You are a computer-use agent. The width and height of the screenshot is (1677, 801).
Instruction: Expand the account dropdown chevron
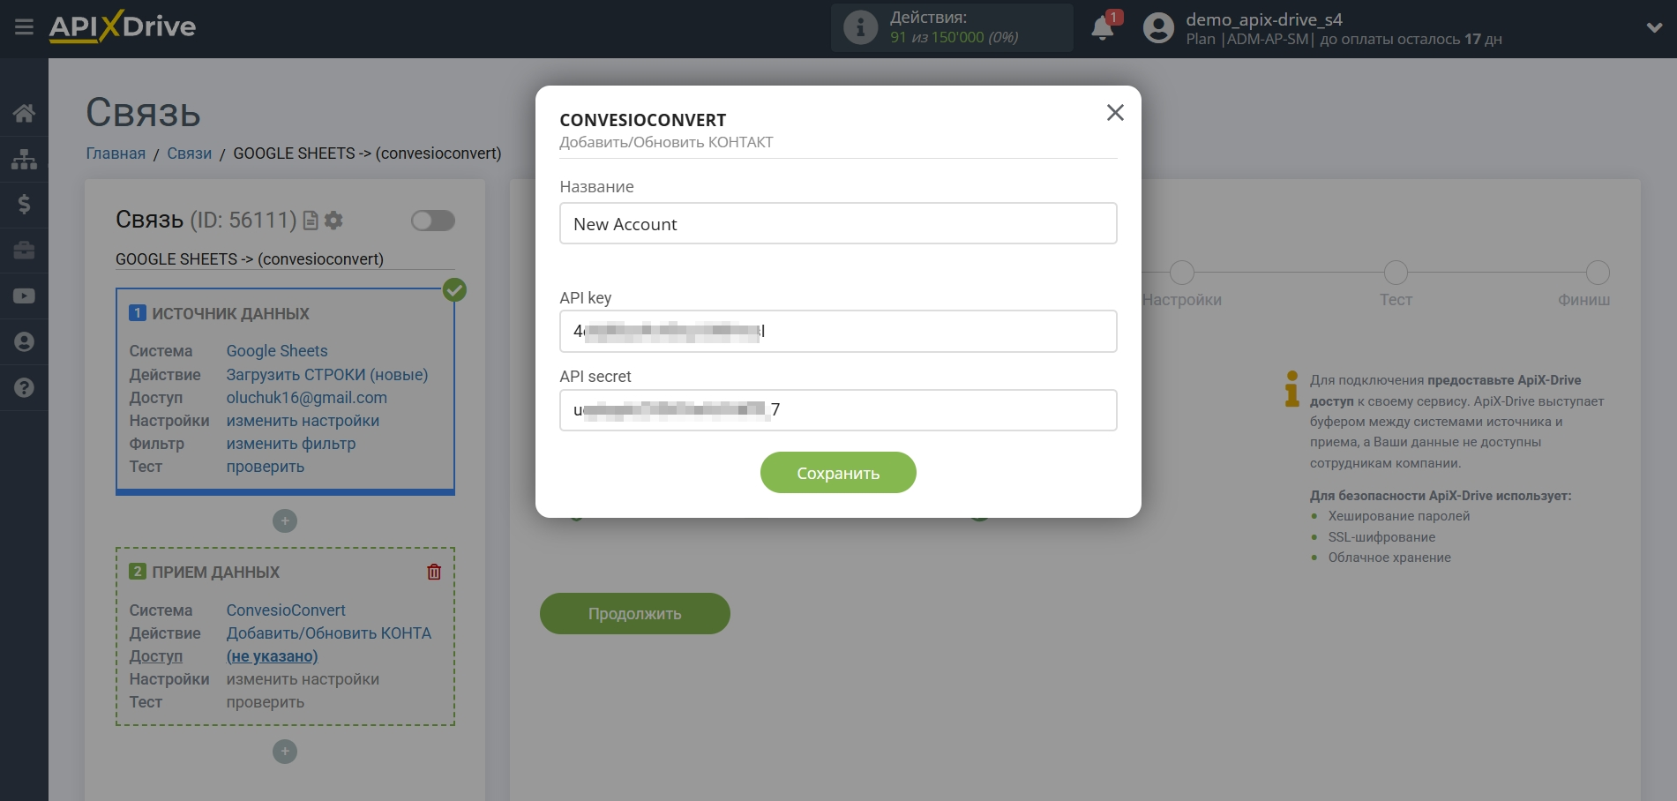tap(1654, 28)
